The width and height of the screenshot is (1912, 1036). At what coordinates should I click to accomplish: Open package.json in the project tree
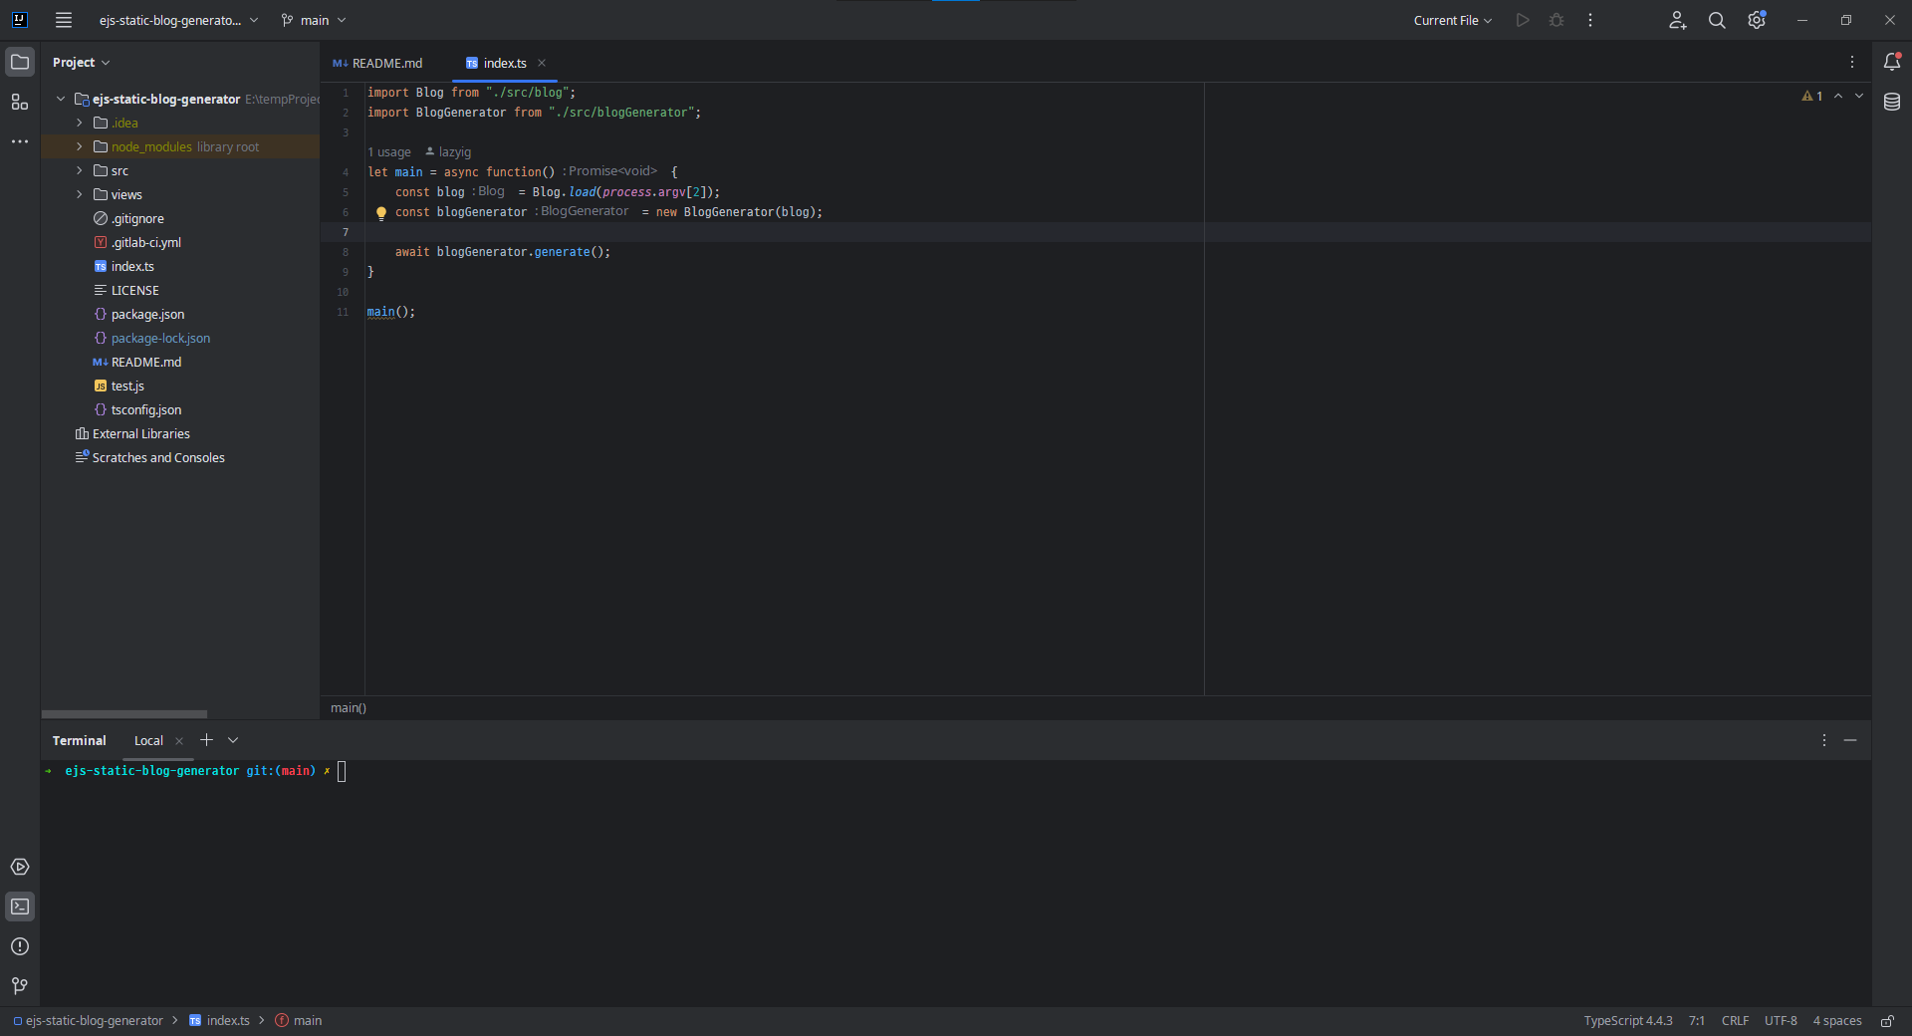[147, 314]
